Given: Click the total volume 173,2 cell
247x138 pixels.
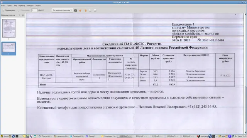Looking at the screenshot, I should coord(155,84).
